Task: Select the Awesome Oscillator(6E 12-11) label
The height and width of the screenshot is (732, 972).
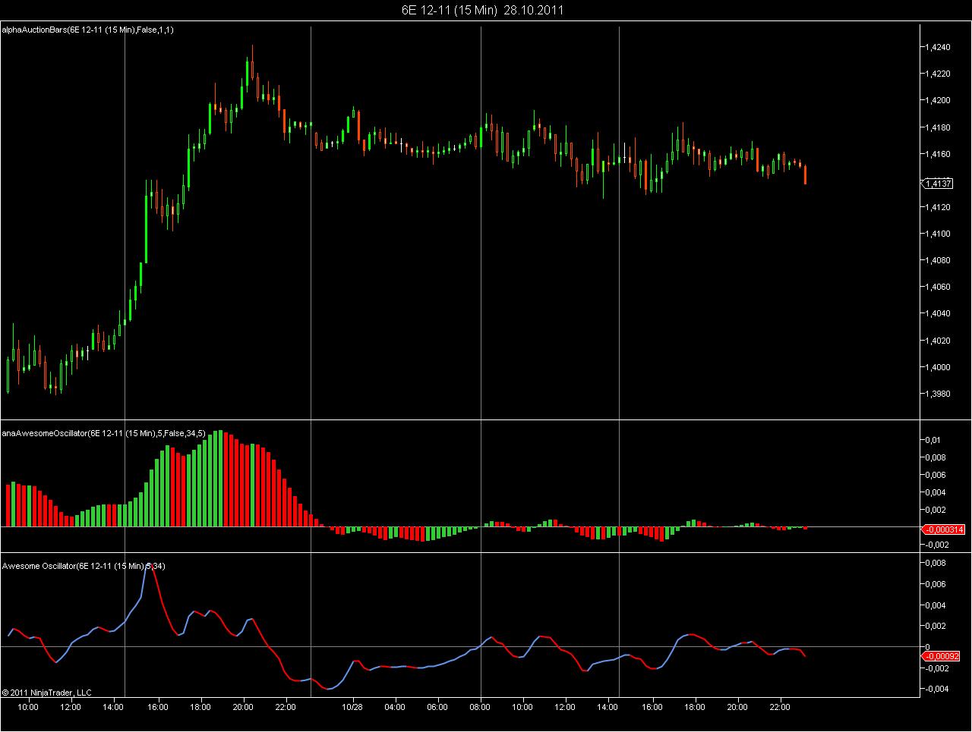Action: [84, 566]
